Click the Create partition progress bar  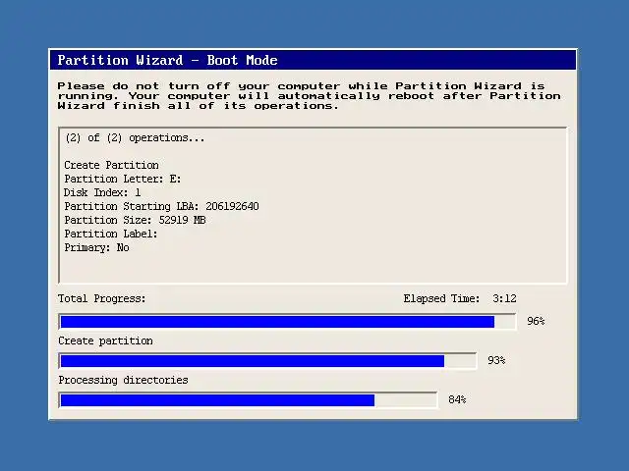click(267, 361)
